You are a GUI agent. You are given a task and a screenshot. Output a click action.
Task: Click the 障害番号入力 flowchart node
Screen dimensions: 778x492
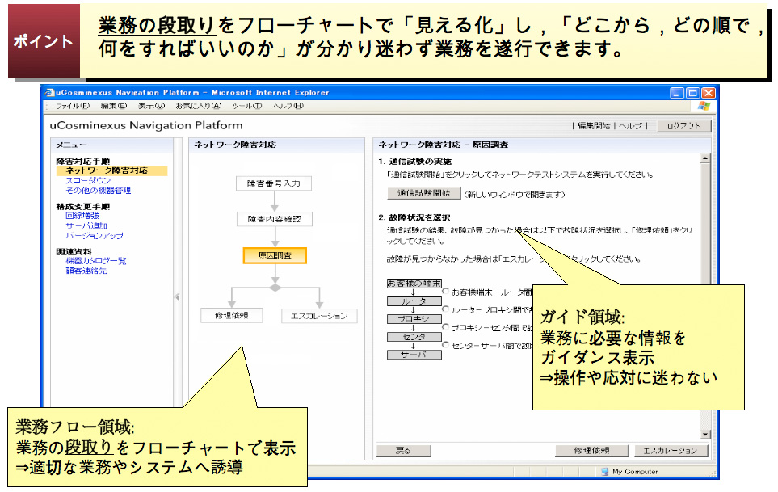(x=274, y=183)
